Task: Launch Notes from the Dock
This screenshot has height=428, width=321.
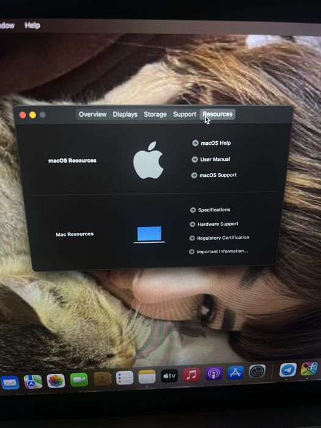Action: coord(147,377)
